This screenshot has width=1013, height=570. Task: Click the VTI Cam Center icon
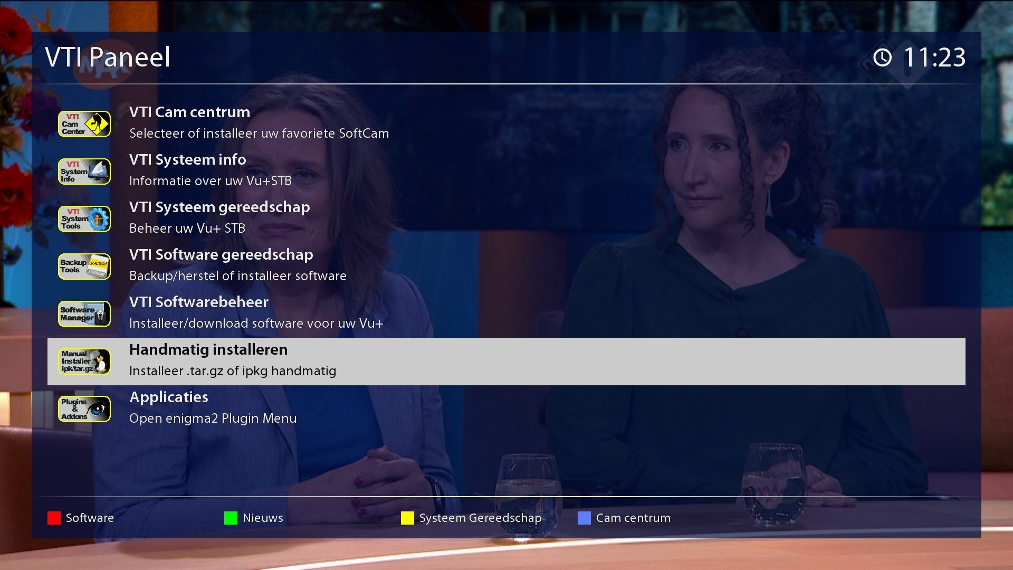tap(84, 124)
